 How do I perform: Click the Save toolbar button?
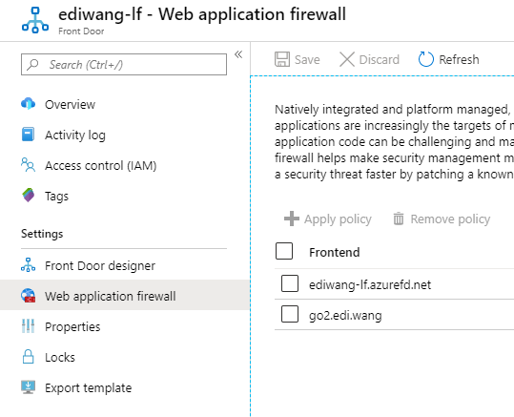pos(298,60)
